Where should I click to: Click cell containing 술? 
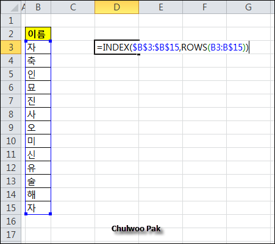pyautogui.click(x=38, y=181)
